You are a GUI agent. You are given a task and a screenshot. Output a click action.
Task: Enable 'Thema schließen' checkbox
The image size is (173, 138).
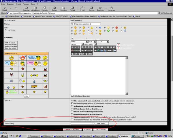tap(72, 120)
